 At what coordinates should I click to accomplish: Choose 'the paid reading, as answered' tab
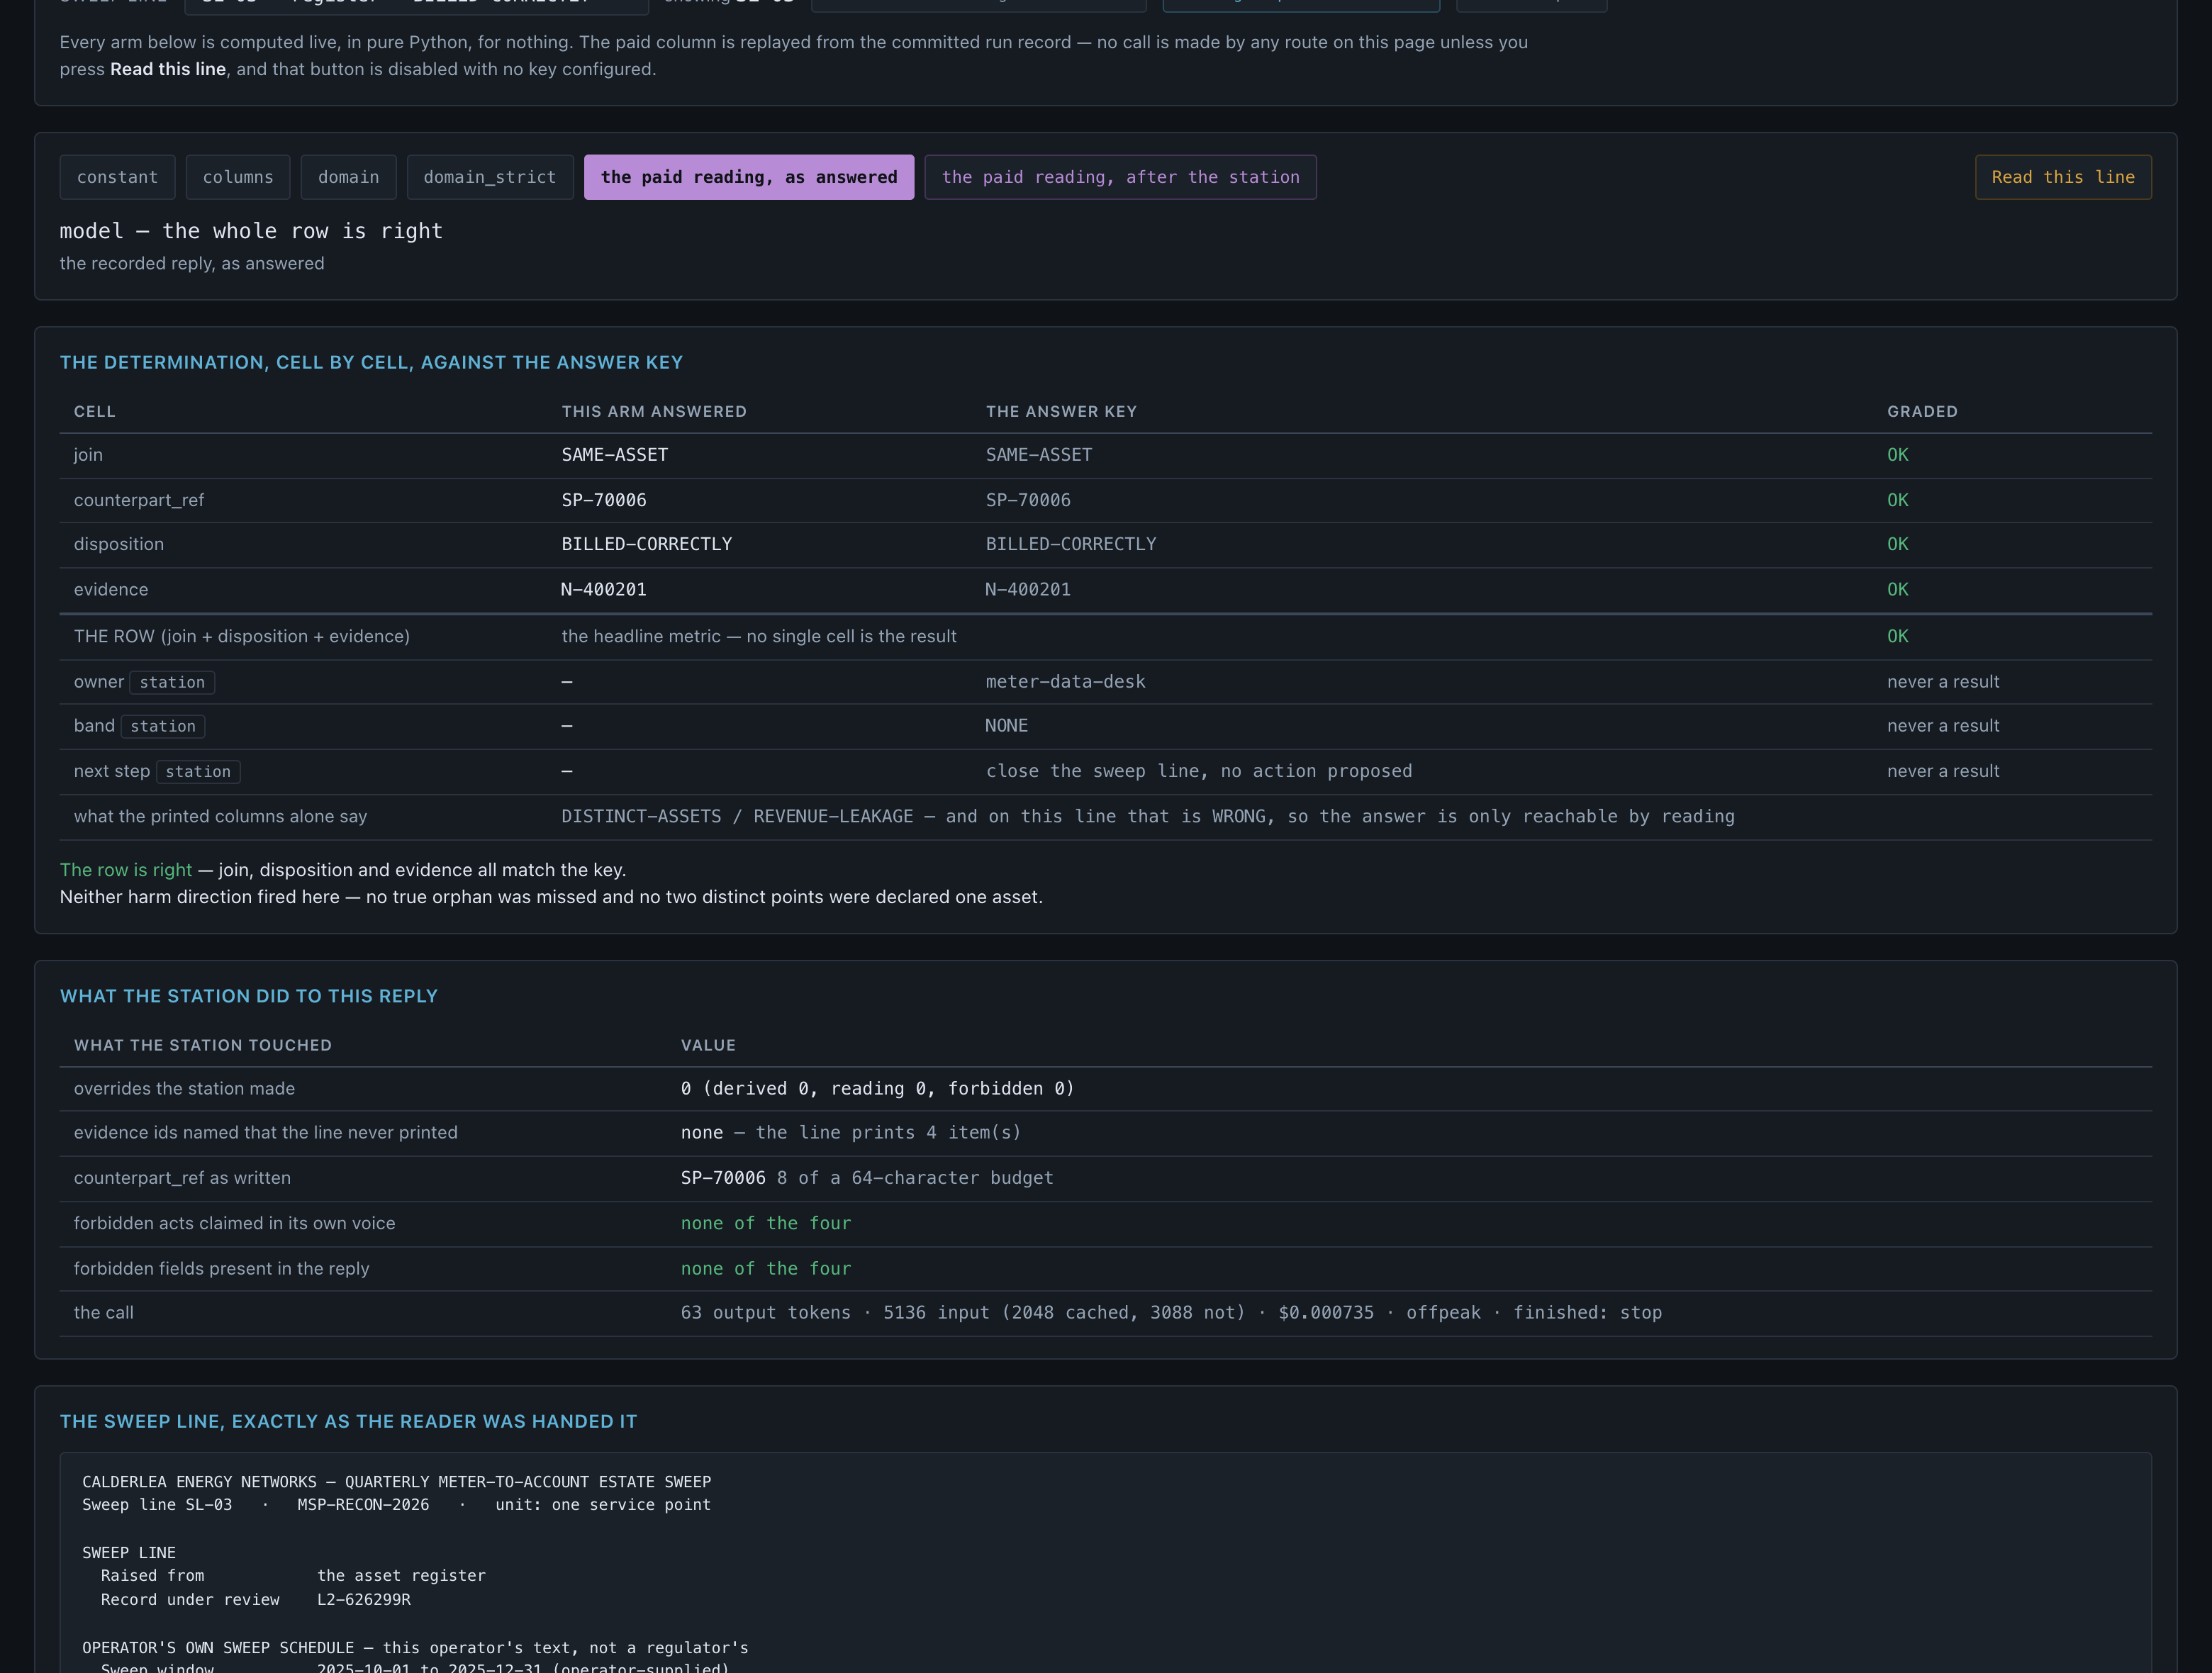tap(749, 177)
